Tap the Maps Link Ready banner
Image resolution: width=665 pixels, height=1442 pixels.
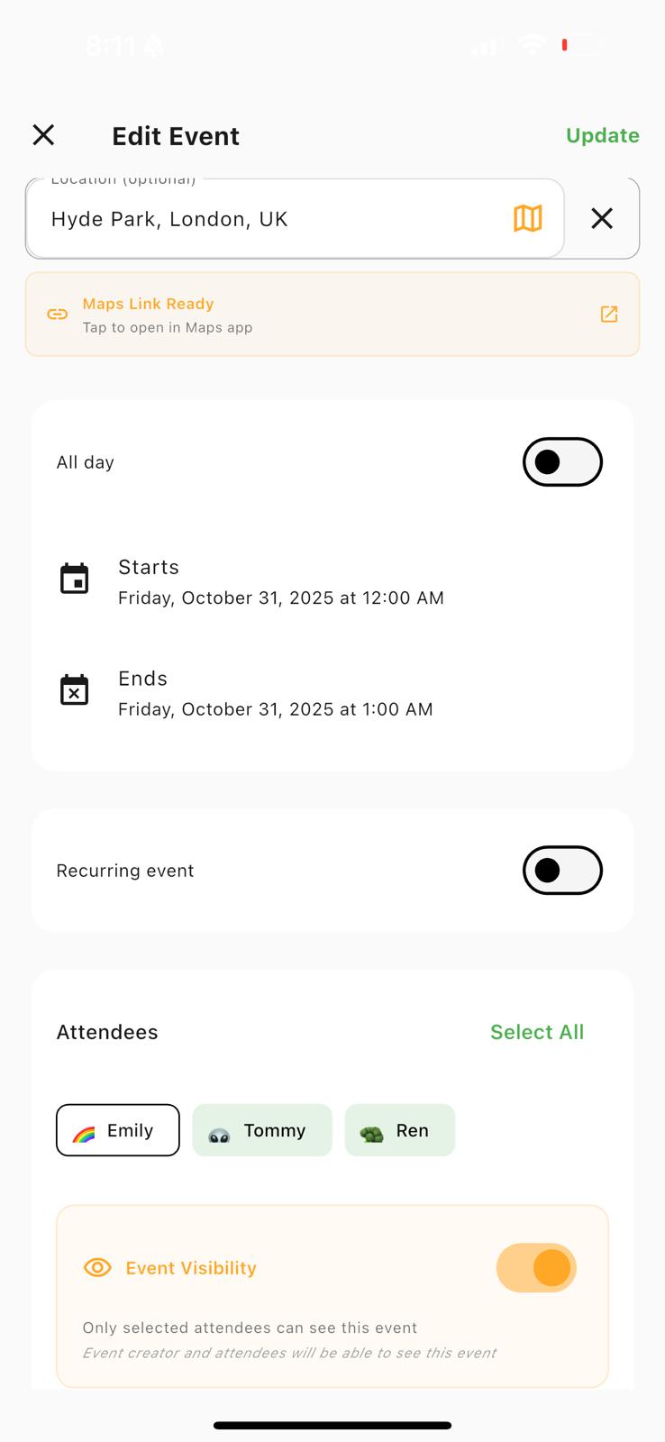pos(332,315)
